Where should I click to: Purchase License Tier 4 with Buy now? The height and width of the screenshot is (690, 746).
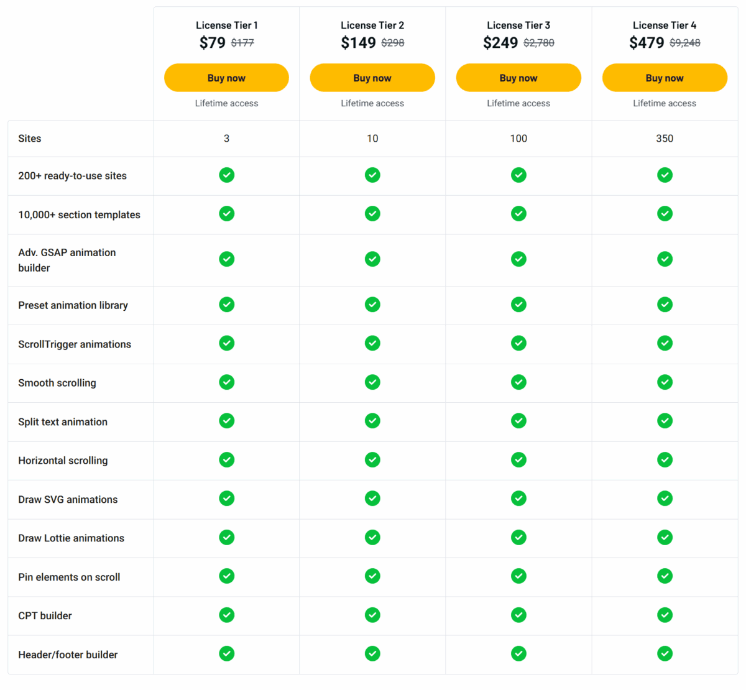tap(665, 78)
